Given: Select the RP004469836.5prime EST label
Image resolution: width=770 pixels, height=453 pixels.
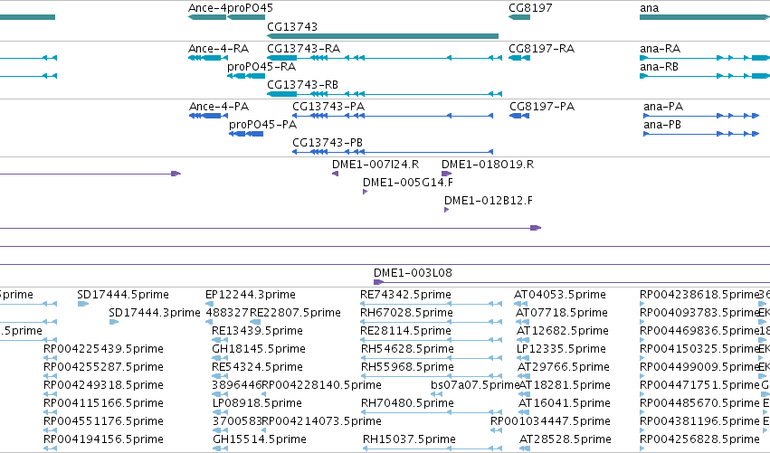Looking at the screenshot, I should click(x=699, y=331).
